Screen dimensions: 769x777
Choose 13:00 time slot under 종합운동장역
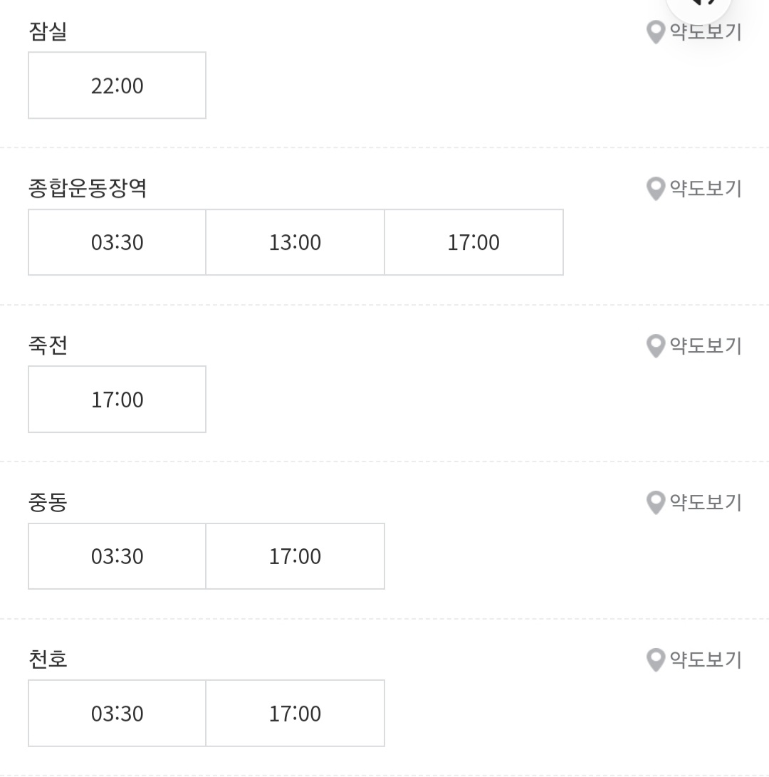point(295,242)
